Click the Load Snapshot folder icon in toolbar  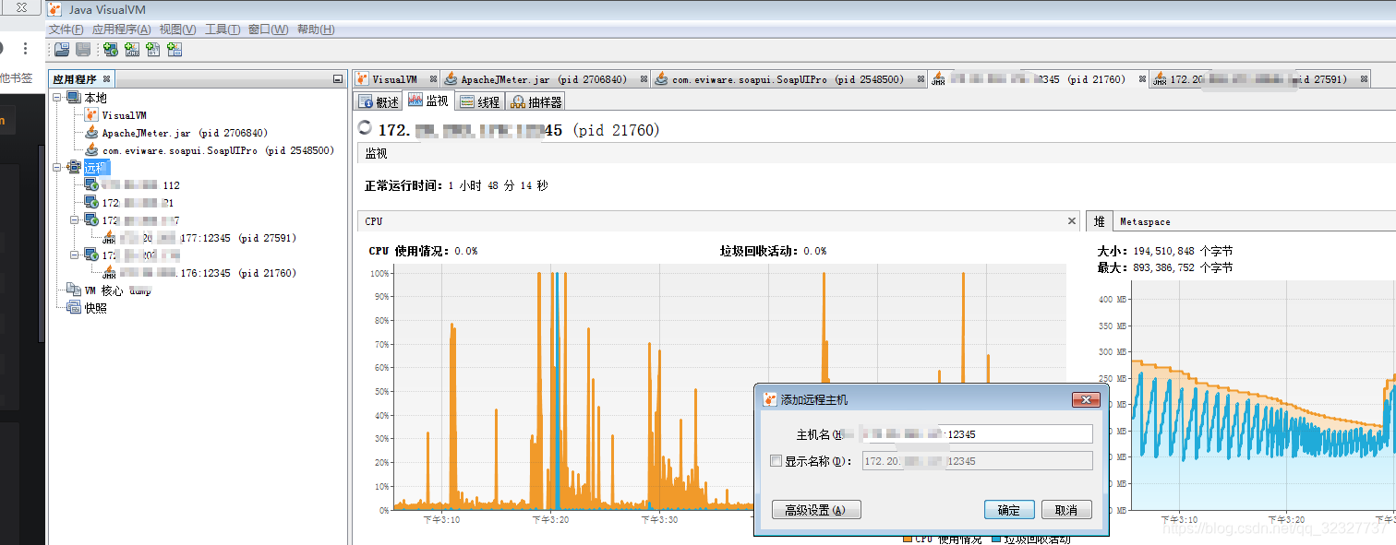click(x=61, y=50)
